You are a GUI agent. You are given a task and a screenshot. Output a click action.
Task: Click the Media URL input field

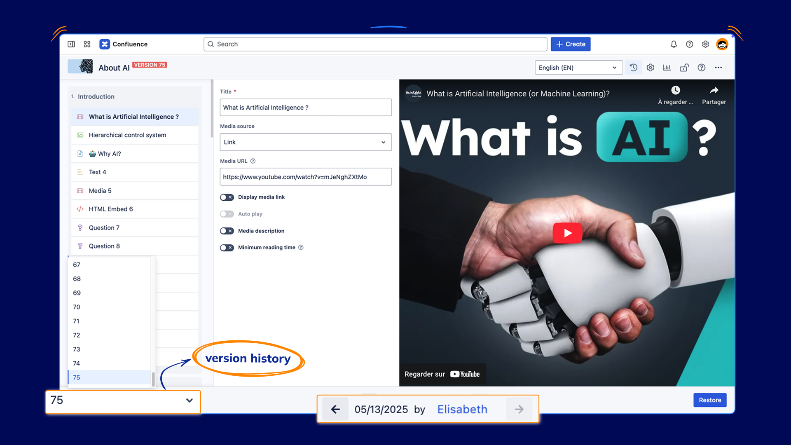(x=305, y=177)
